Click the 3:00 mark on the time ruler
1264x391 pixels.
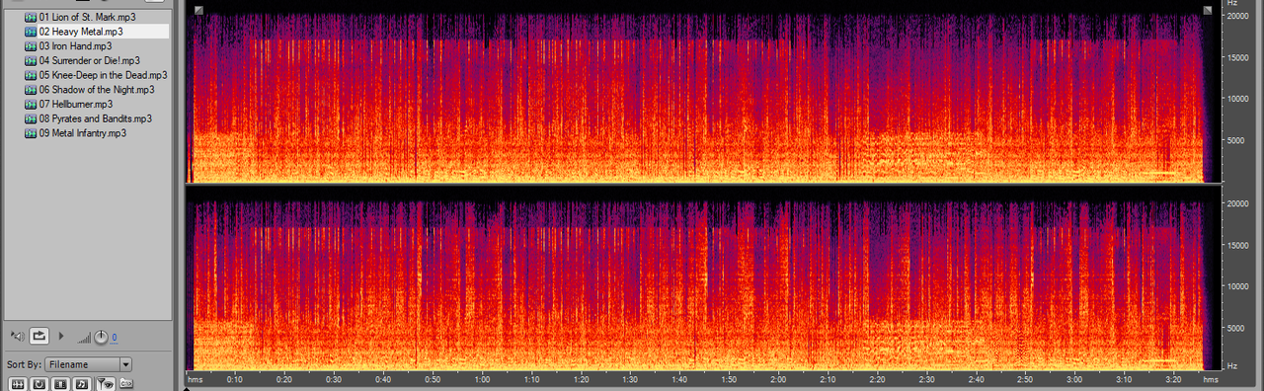click(x=1075, y=379)
